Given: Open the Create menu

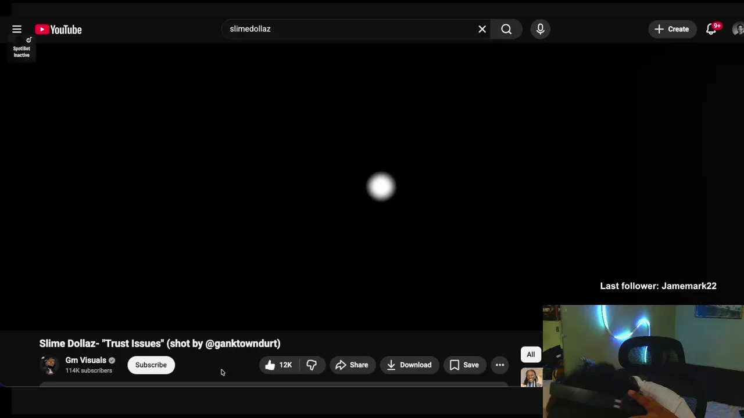Looking at the screenshot, I should tap(672, 29).
